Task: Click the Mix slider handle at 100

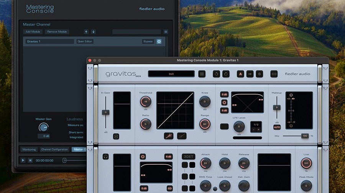Action: coord(305,136)
